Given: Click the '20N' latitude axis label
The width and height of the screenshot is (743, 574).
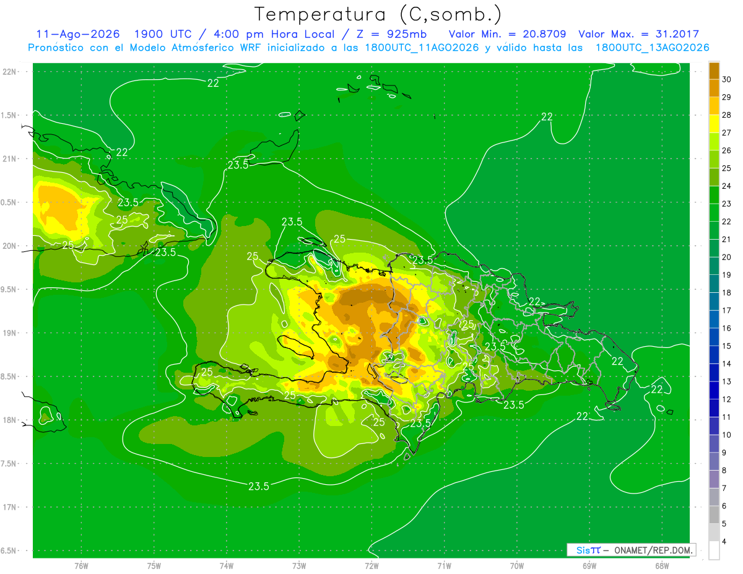Looking at the screenshot, I should [x=11, y=246].
